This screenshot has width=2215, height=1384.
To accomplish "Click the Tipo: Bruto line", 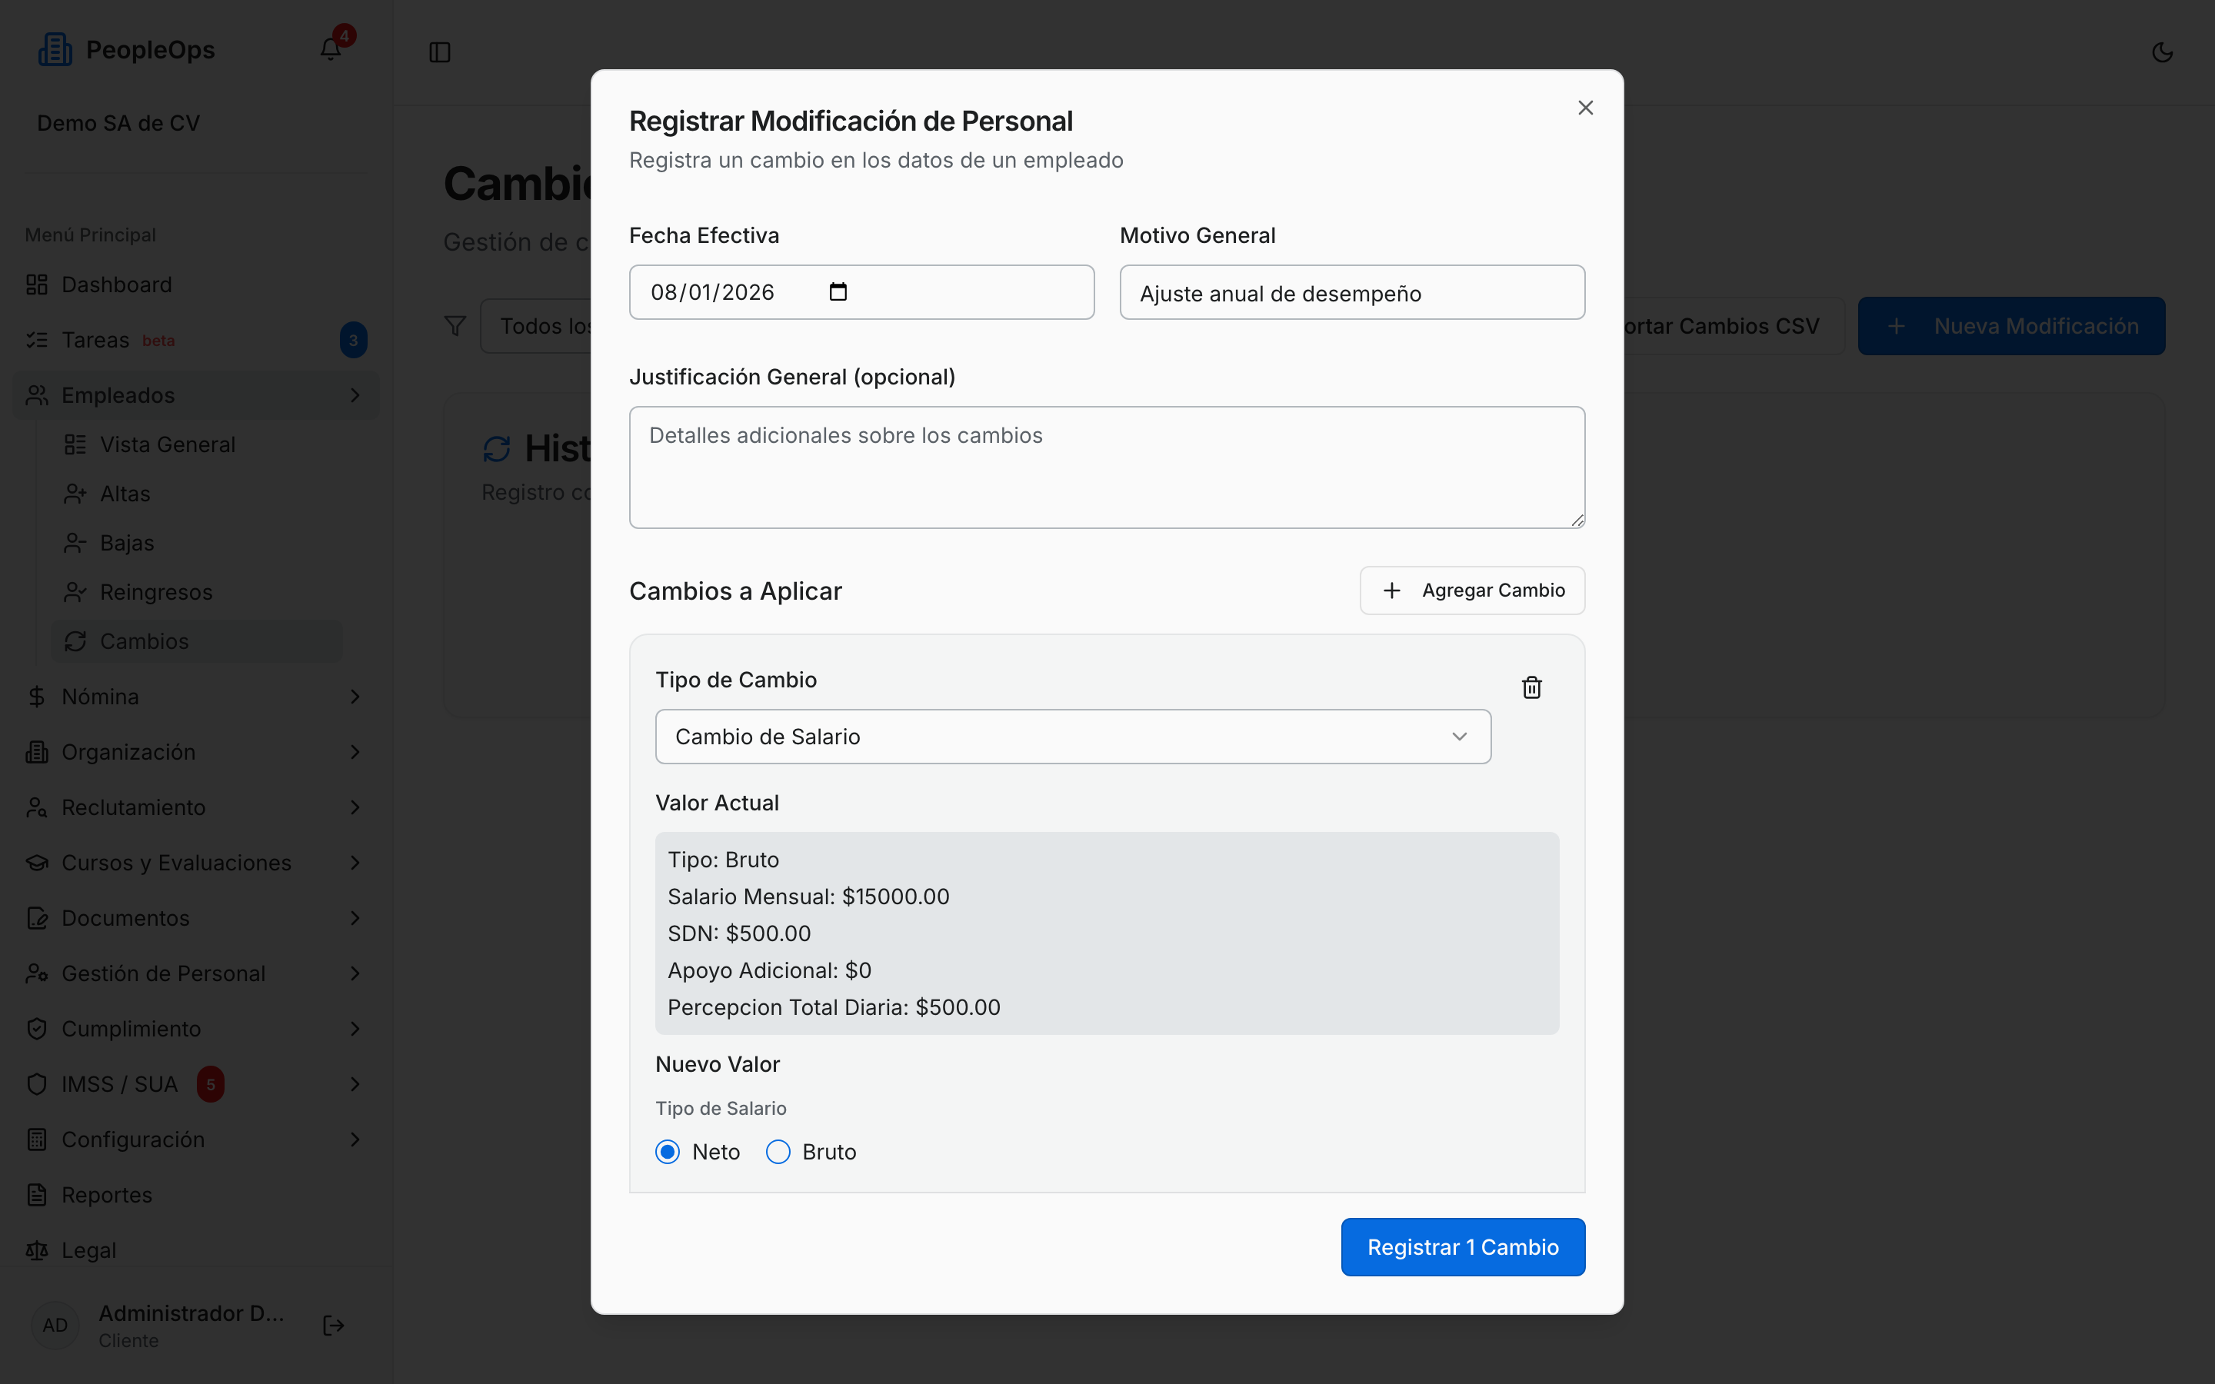I will [x=723, y=860].
